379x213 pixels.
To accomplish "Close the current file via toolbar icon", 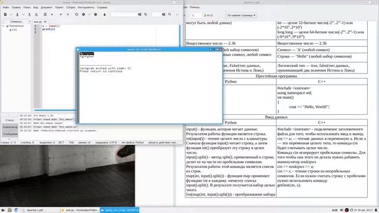I will [x=52, y=14].
